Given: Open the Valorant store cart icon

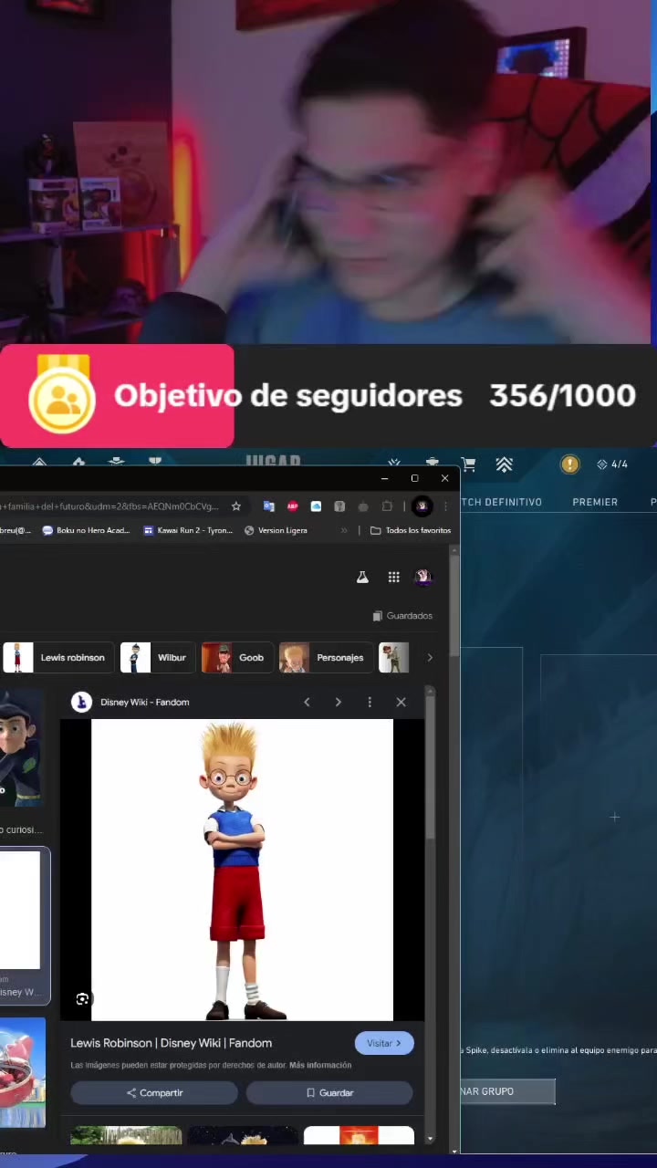Looking at the screenshot, I should click(x=468, y=464).
